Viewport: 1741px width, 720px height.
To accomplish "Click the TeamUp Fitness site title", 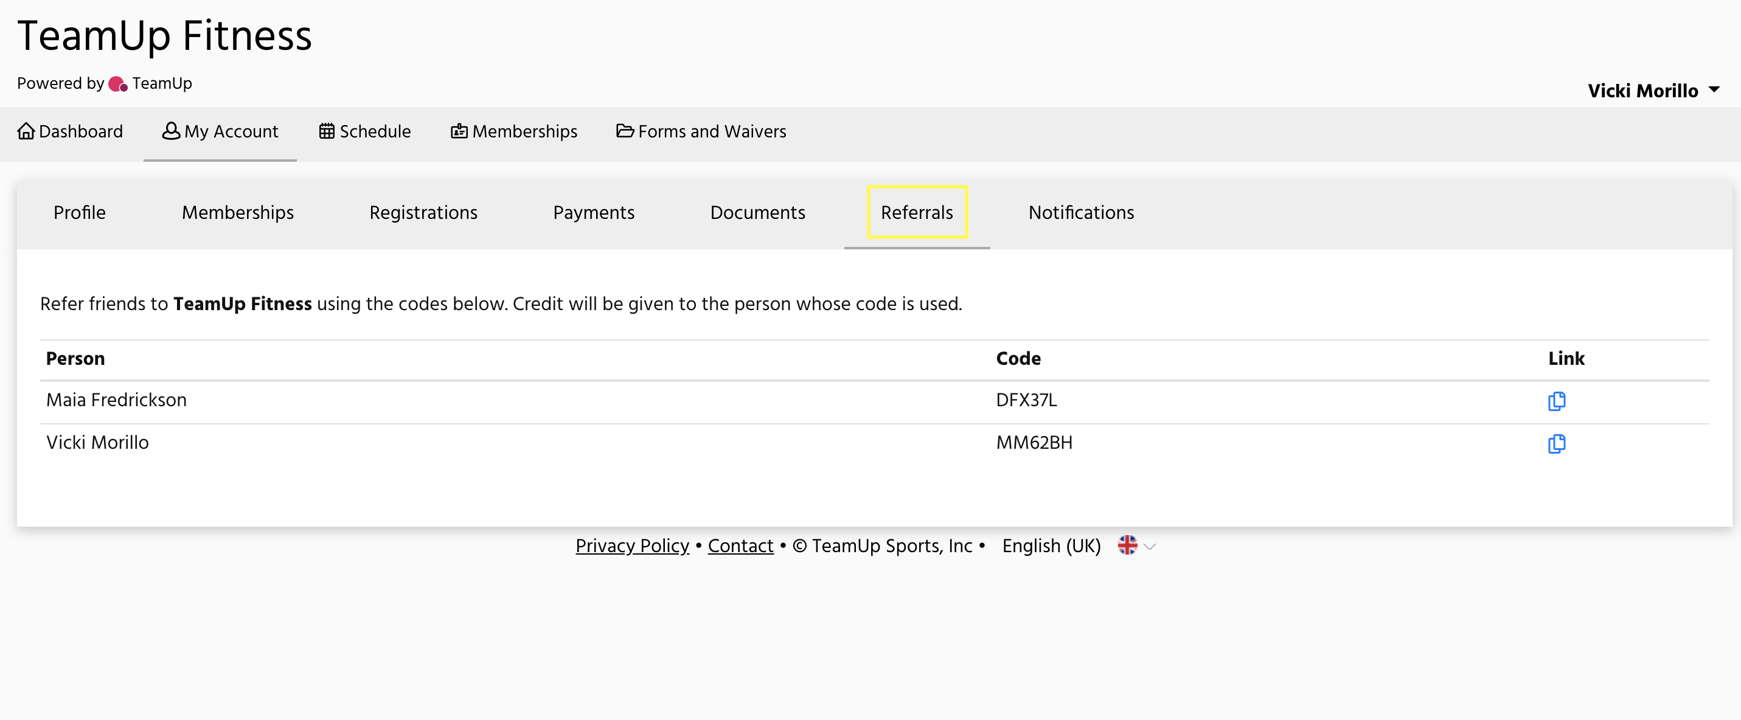I will pyautogui.click(x=164, y=35).
